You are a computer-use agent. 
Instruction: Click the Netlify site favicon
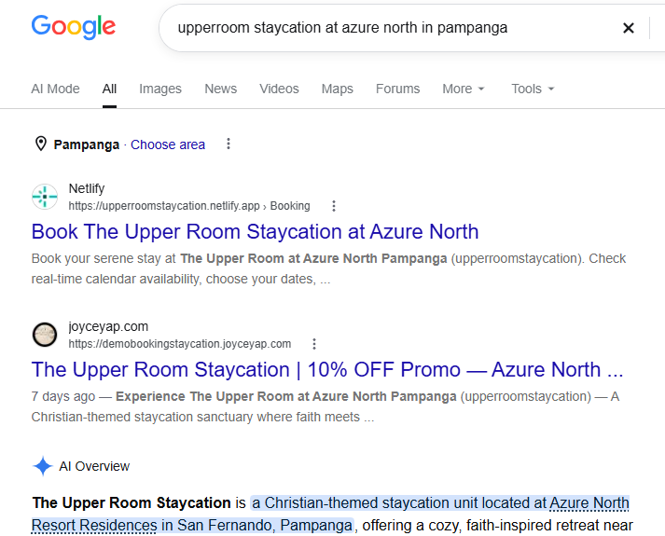point(45,197)
